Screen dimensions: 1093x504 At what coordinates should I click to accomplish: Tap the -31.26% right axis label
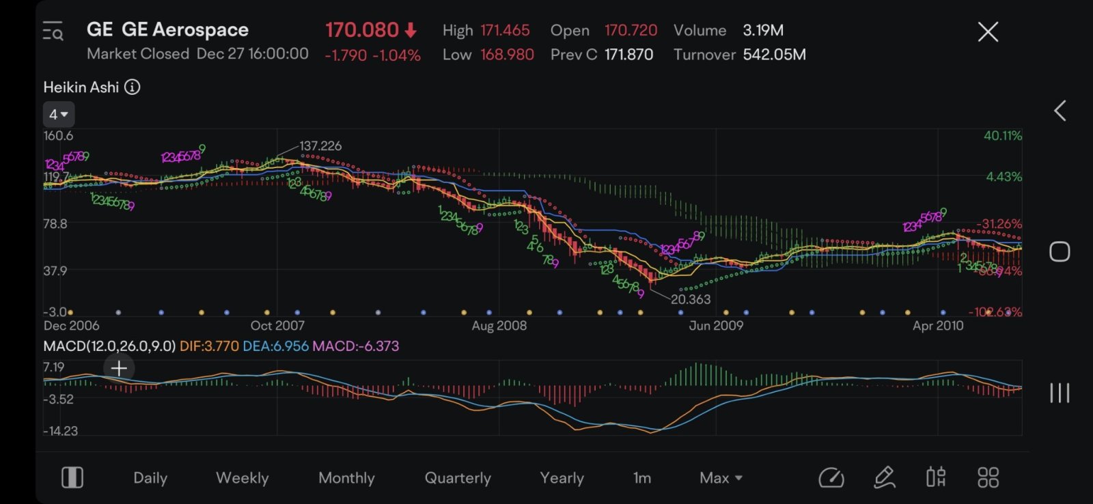pyautogui.click(x=999, y=224)
